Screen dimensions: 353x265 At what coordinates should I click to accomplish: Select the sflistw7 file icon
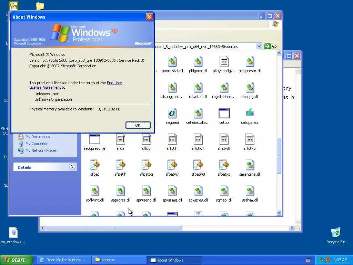click(x=198, y=139)
